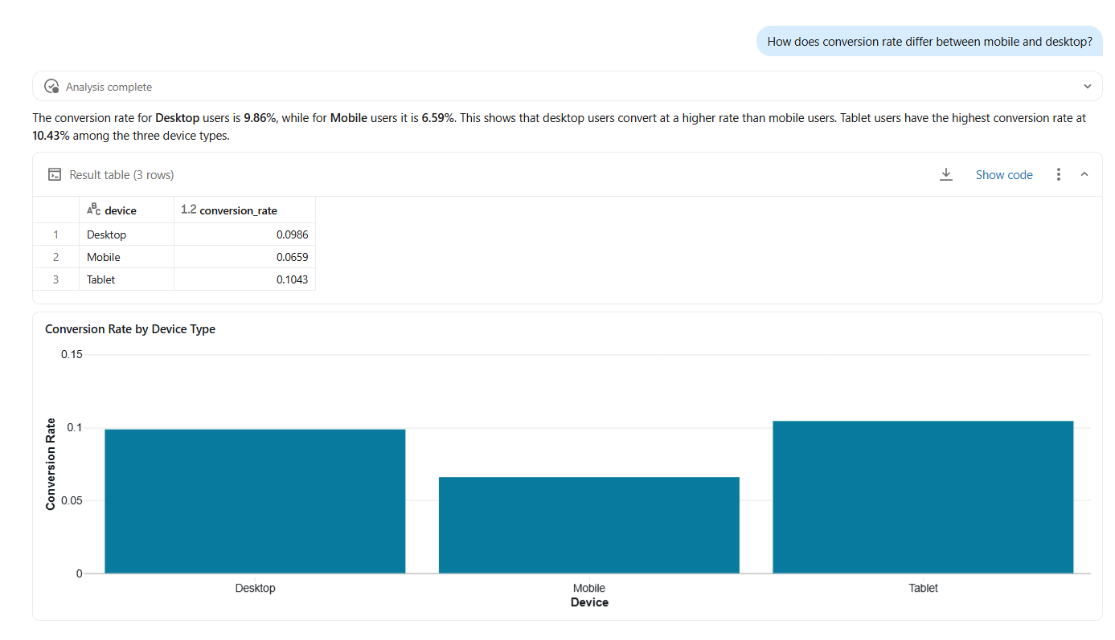Click the 9.86% value in the summary
The image size is (1115, 640).
coord(260,118)
